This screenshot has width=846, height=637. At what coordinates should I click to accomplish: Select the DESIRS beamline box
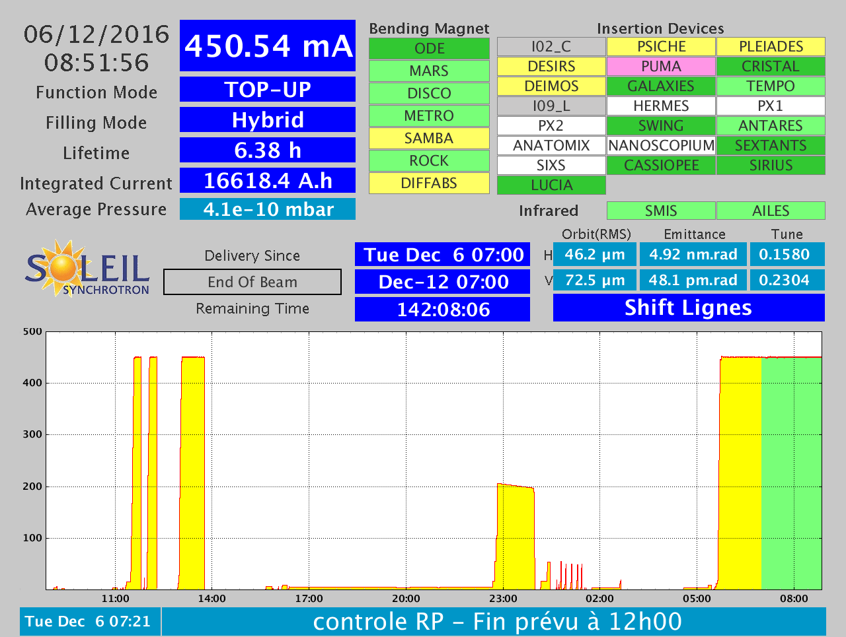pyautogui.click(x=551, y=67)
